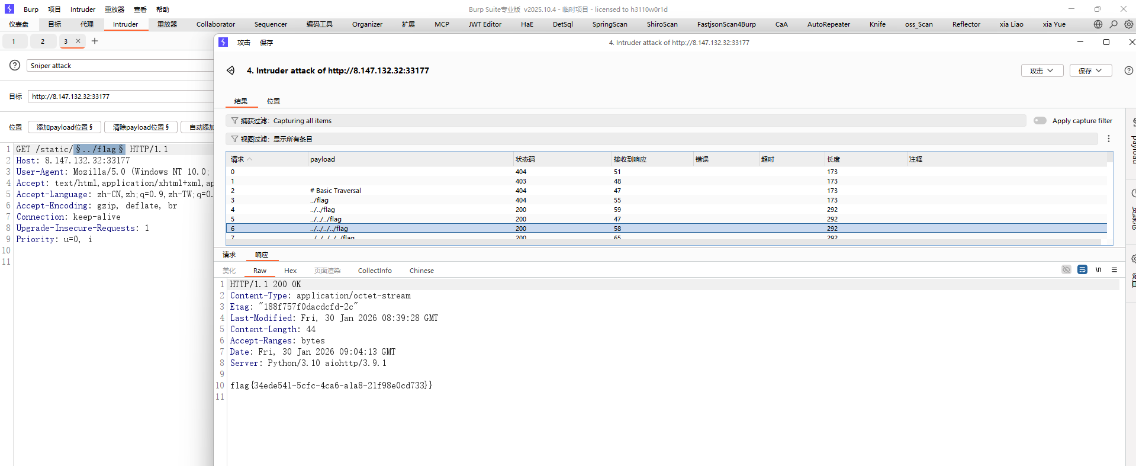Switch to the Sequencer tab
Image resolution: width=1136 pixels, height=466 pixels.
pyautogui.click(x=271, y=24)
